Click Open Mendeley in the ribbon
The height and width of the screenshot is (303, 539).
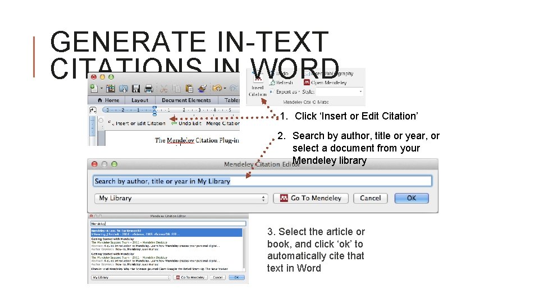[325, 82]
